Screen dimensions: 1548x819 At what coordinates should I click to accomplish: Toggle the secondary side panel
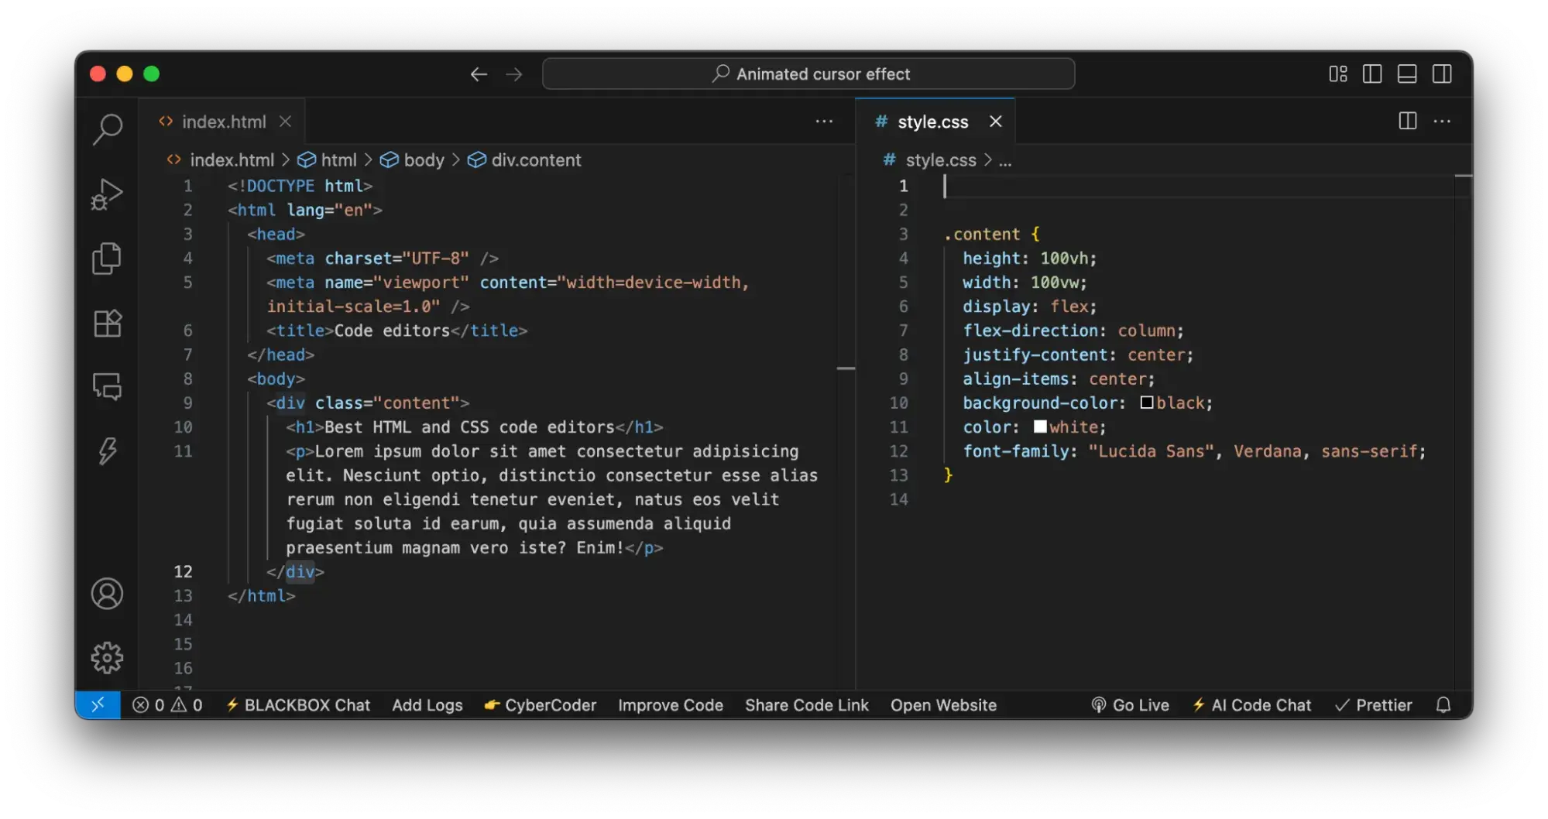pyautogui.click(x=1442, y=74)
